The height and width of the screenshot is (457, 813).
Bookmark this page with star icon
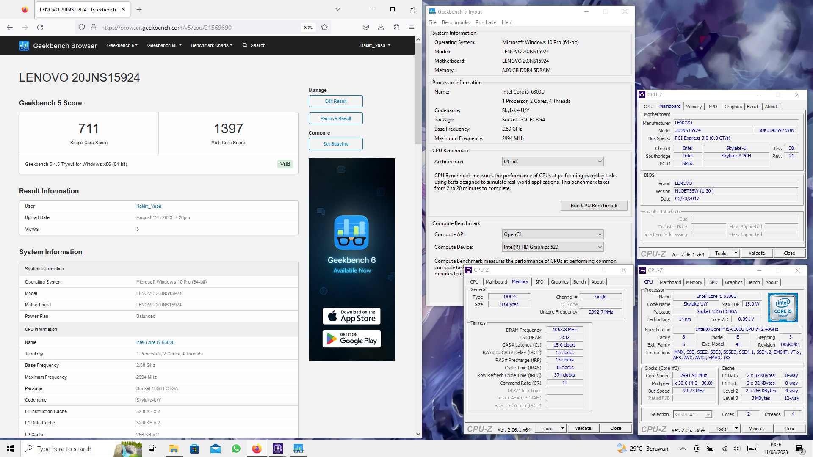(x=324, y=28)
